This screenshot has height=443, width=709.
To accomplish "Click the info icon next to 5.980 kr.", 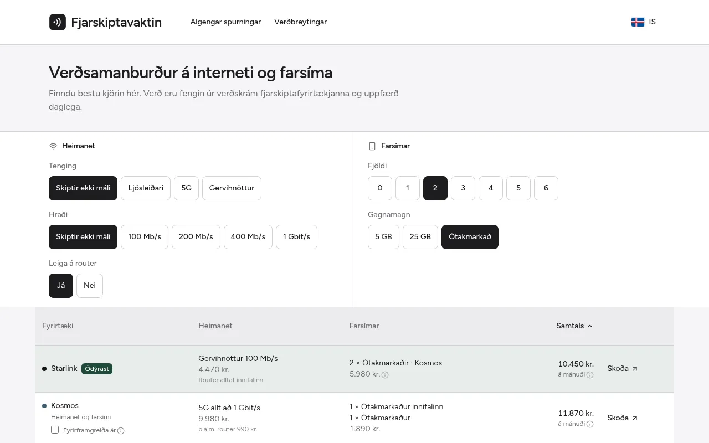I will click(x=385, y=375).
